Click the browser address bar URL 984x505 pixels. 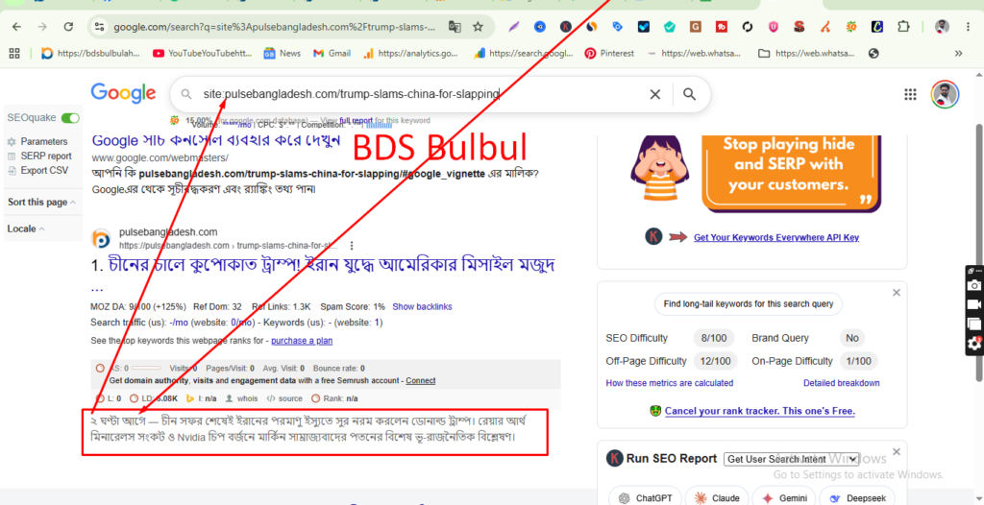[x=274, y=27]
